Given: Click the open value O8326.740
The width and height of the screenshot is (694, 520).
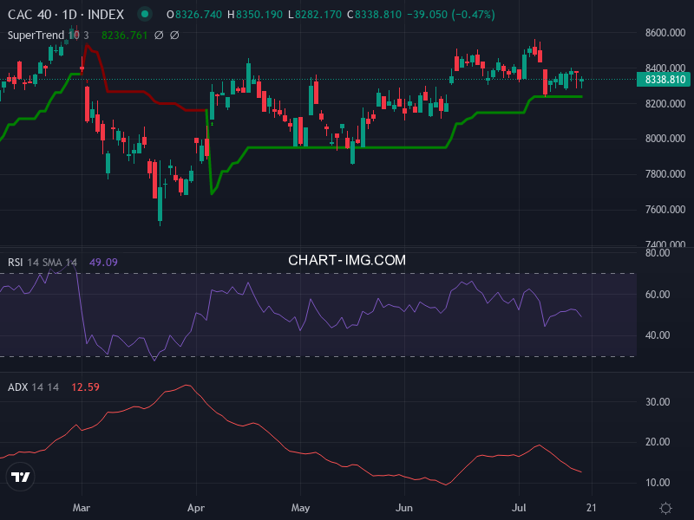Looking at the screenshot, I should 193,15.
